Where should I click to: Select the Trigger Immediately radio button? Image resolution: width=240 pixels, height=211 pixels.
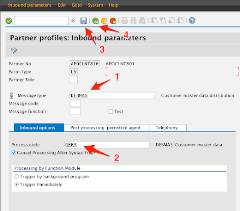[x=16, y=184]
